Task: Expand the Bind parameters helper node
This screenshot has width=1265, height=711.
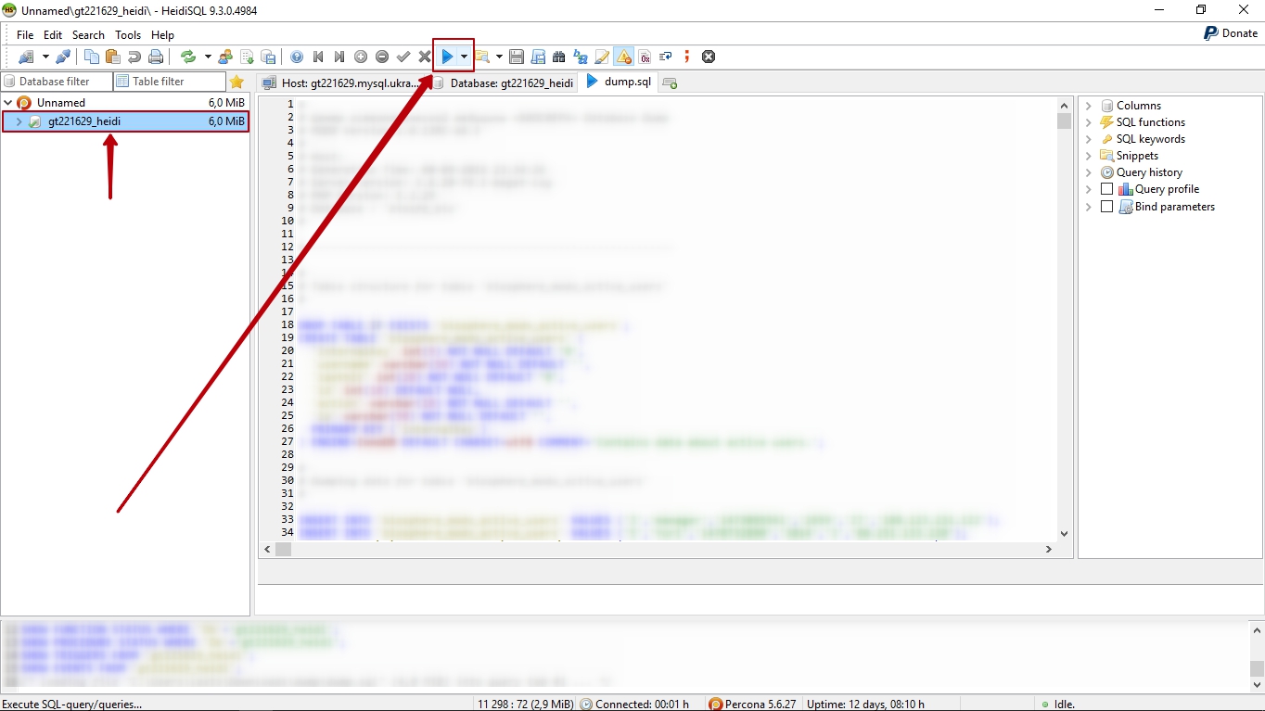Action: pos(1089,207)
